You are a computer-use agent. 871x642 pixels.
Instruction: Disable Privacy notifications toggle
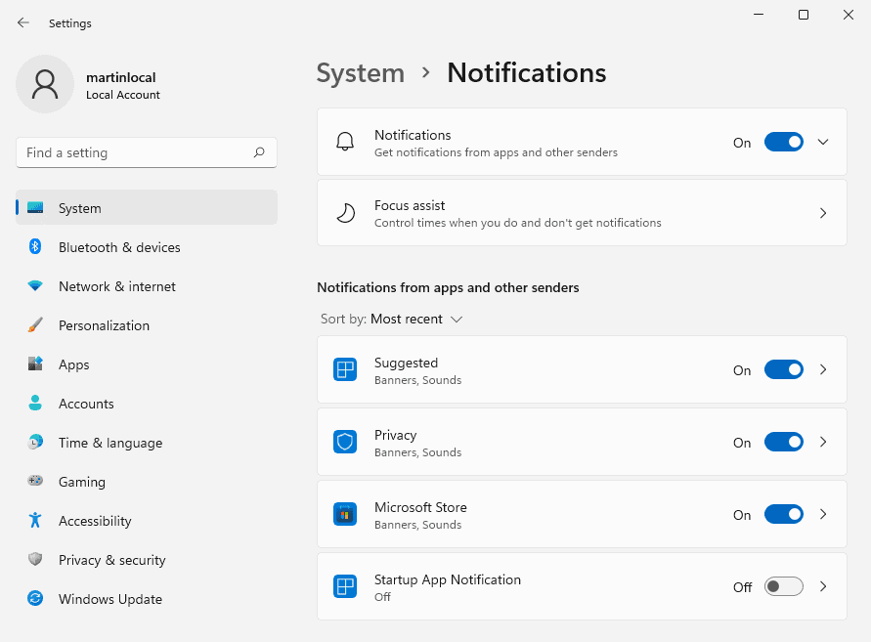coord(784,442)
